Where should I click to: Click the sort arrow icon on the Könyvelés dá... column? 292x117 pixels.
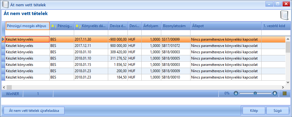77,26
